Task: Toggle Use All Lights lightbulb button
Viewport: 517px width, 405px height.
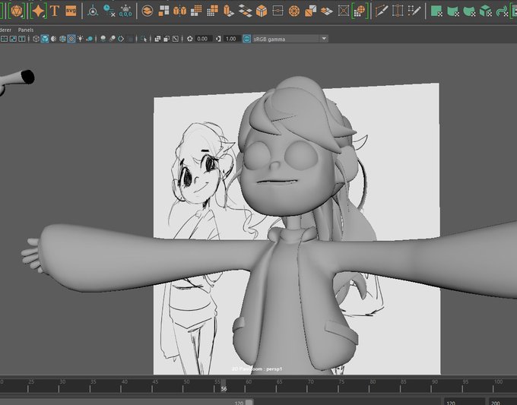Action: pyautogui.click(x=80, y=39)
